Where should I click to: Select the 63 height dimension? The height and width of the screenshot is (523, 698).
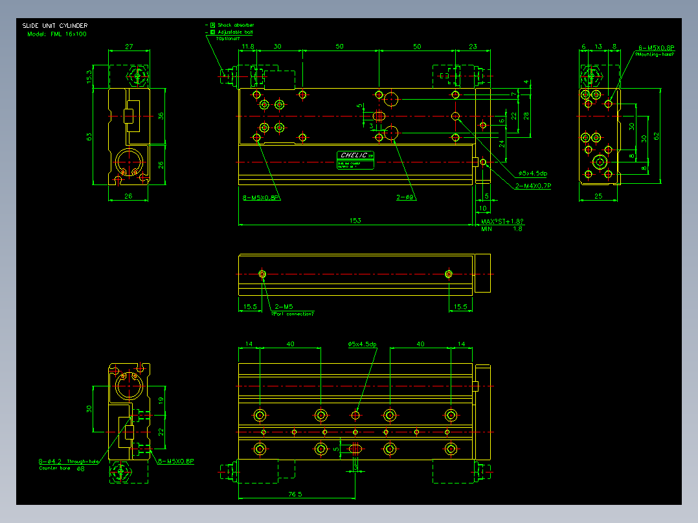click(x=89, y=137)
